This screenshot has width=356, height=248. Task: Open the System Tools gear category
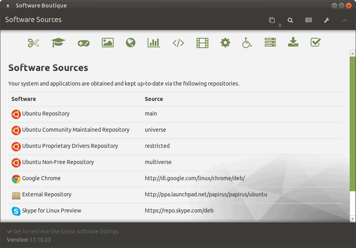click(225, 43)
